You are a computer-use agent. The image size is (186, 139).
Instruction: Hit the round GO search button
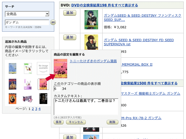click(x=53, y=22)
